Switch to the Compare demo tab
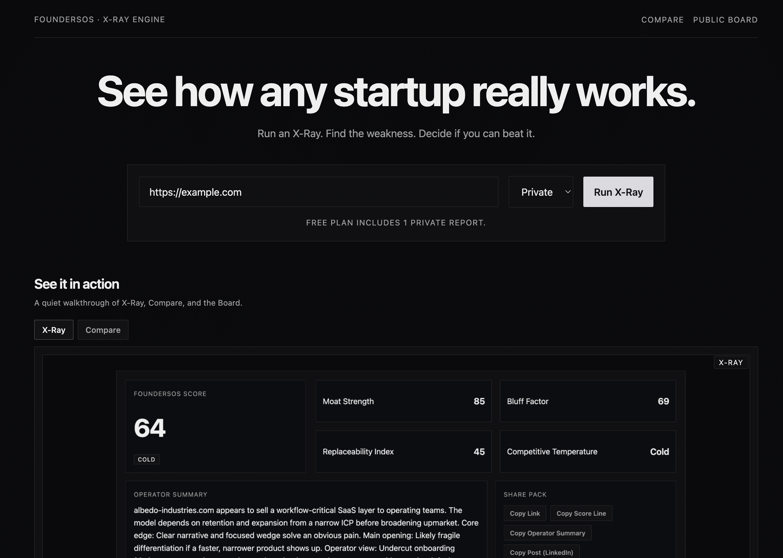The image size is (783, 558). (x=103, y=330)
